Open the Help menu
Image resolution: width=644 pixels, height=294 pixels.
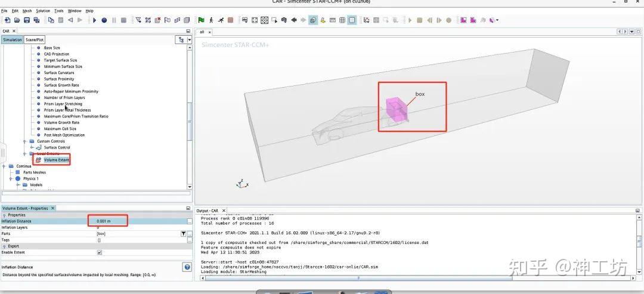pos(89,11)
